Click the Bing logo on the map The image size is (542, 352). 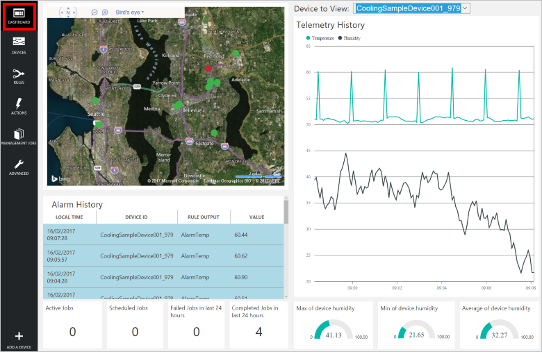click(59, 179)
